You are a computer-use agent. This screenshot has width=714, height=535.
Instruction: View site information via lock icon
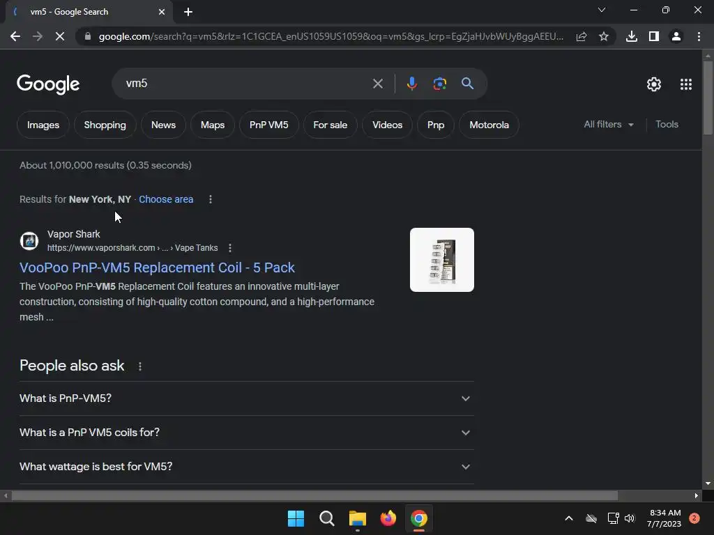point(88,36)
